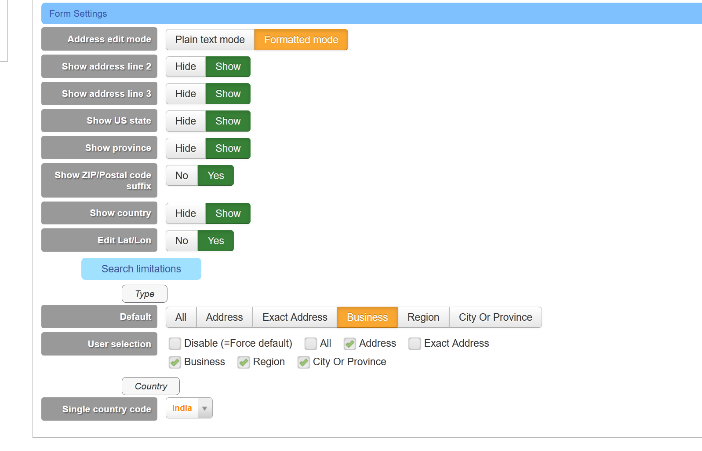Uncheck the Business user selection checkbox
The height and width of the screenshot is (451, 702).
(x=175, y=362)
